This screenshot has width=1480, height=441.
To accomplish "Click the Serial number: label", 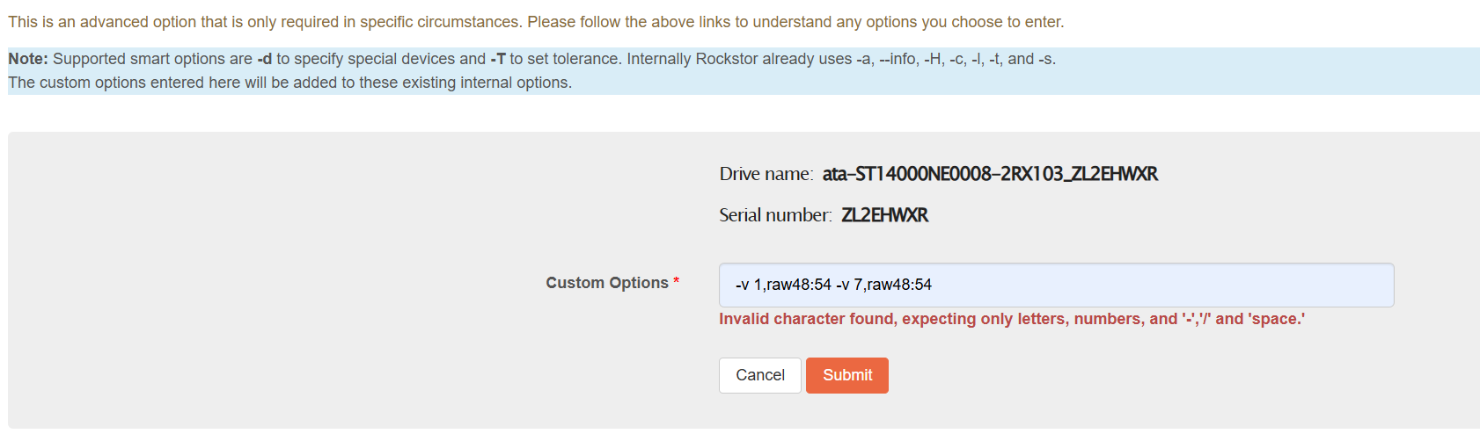I will [x=775, y=215].
